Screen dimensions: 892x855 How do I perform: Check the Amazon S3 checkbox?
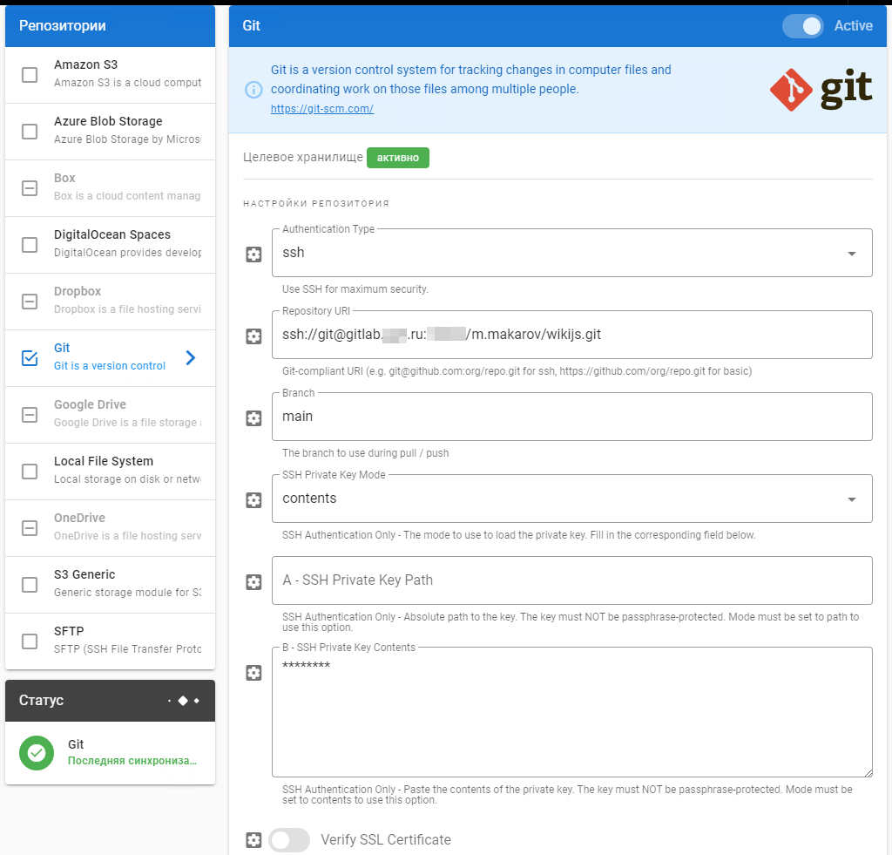point(30,75)
